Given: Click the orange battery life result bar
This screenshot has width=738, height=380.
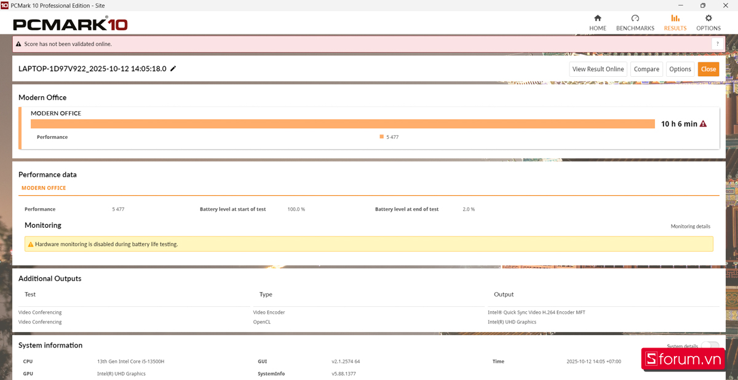Looking at the screenshot, I should click(343, 124).
